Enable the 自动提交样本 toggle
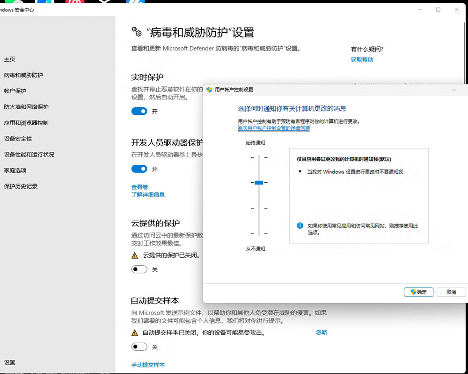468x374 pixels. (139, 346)
